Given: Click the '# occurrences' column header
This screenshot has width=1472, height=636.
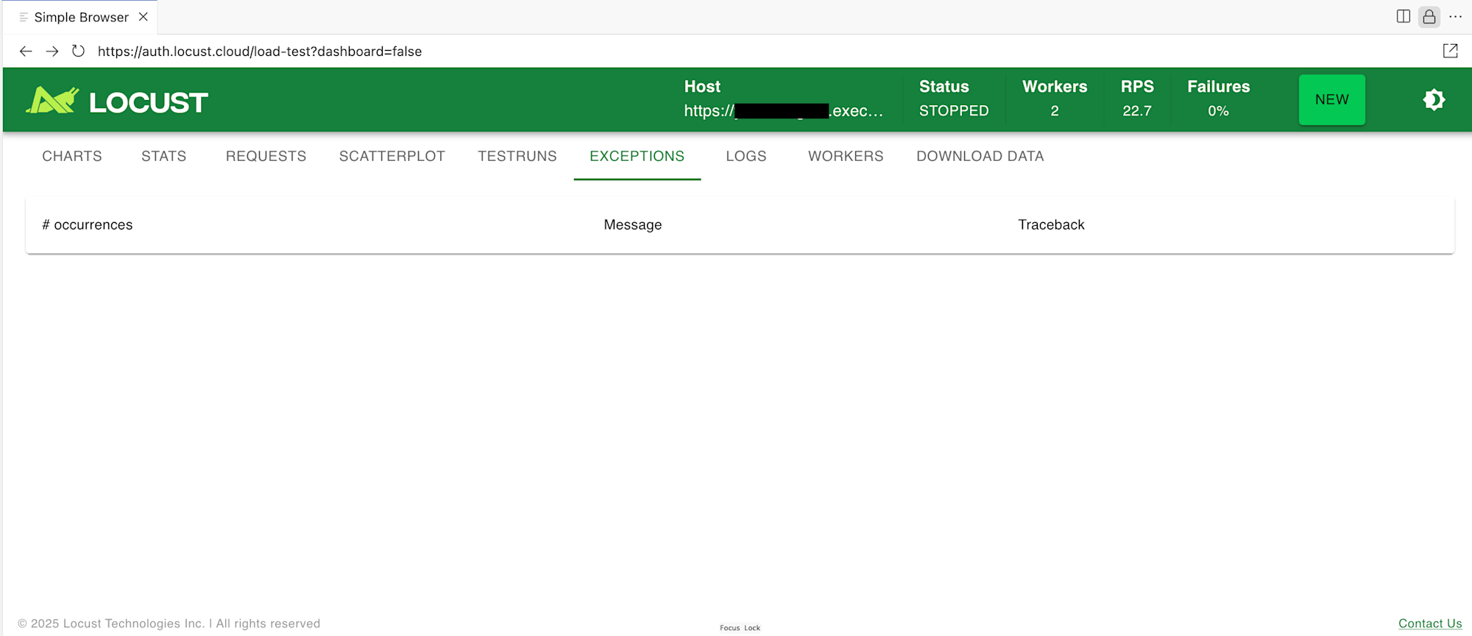Looking at the screenshot, I should click(x=88, y=225).
